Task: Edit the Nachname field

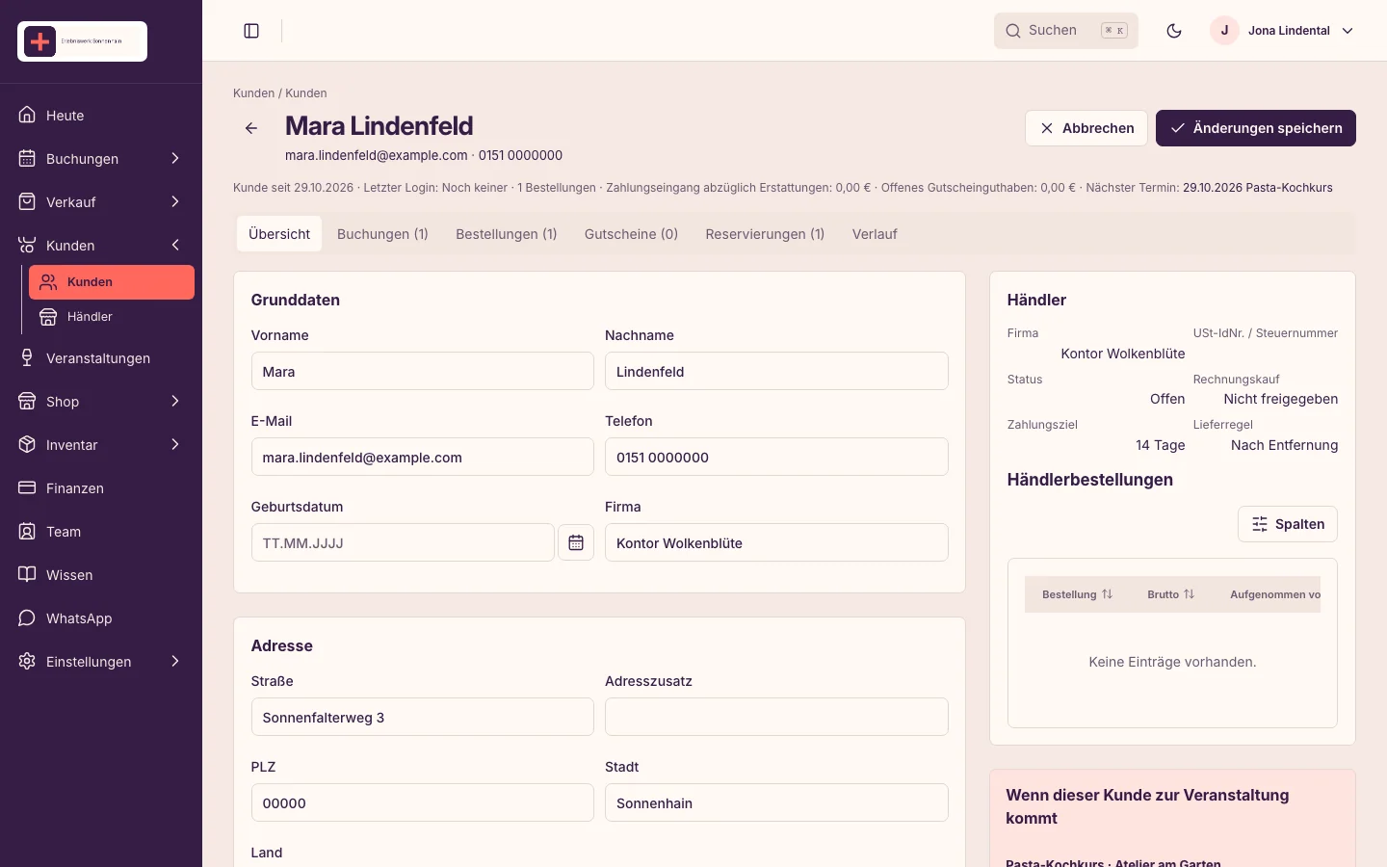Action: point(776,371)
